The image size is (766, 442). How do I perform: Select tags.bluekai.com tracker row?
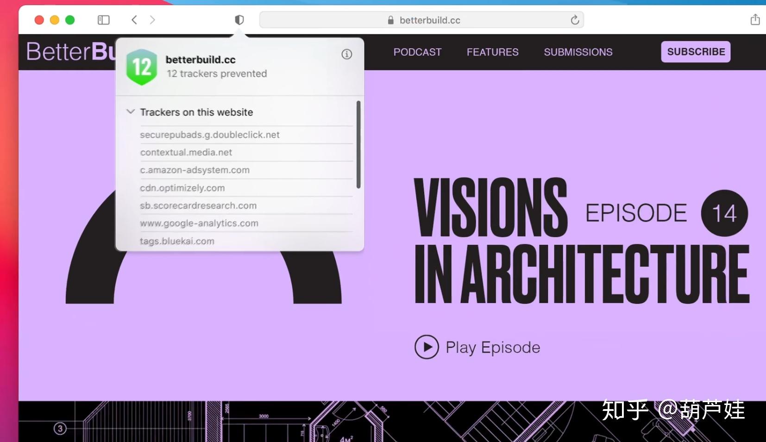[246, 241]
